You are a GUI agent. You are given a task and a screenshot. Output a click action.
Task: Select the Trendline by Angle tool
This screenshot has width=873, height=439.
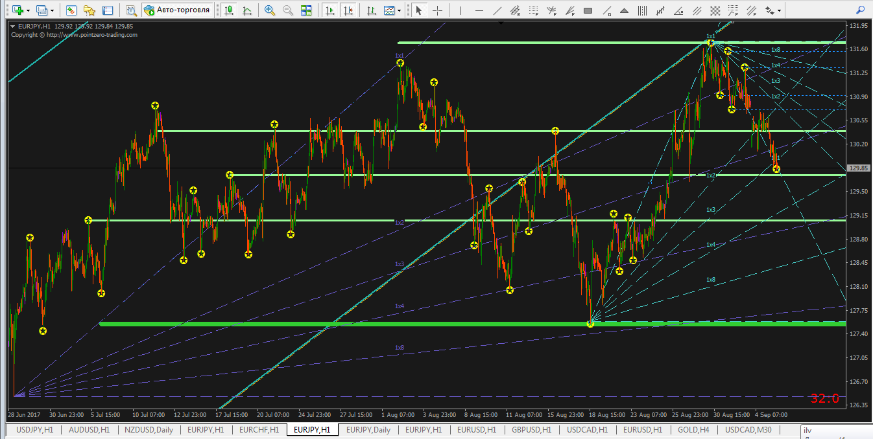coord(679,10)
